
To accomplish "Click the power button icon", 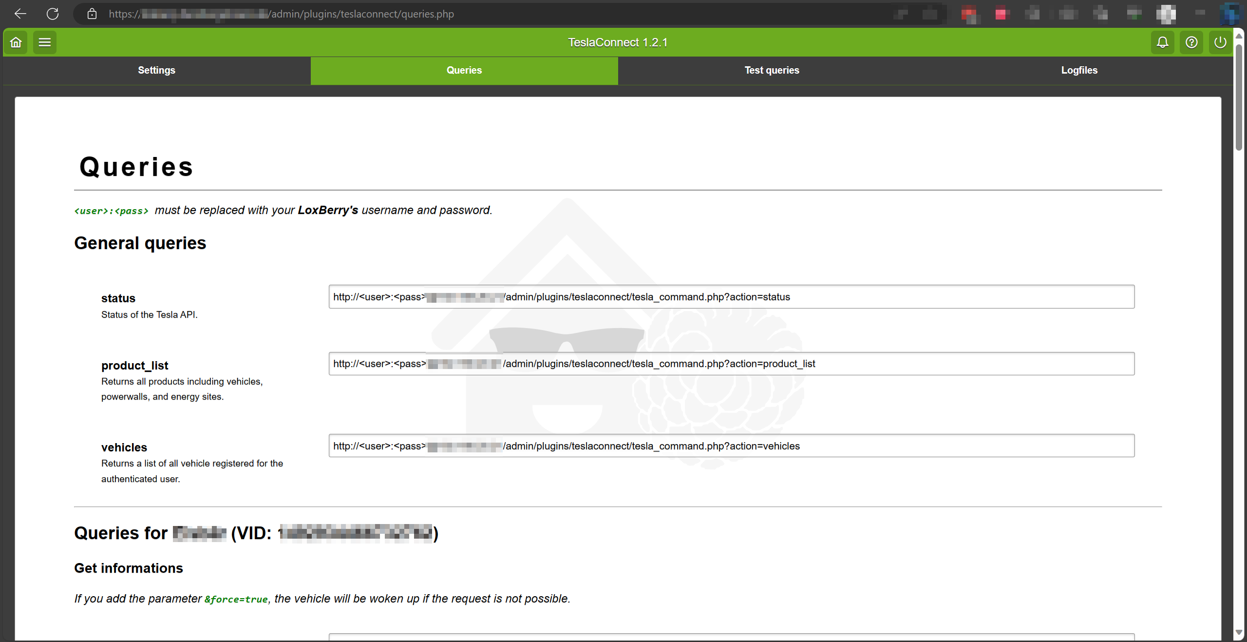I will pyautogui.click(x=1220, y=42).
